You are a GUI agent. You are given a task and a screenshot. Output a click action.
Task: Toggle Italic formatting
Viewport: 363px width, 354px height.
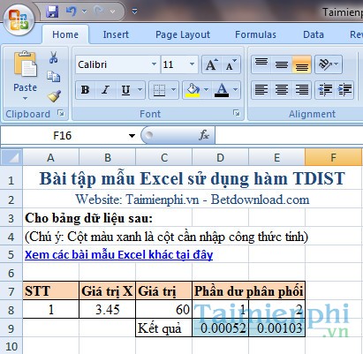click(x=105, y=90)
